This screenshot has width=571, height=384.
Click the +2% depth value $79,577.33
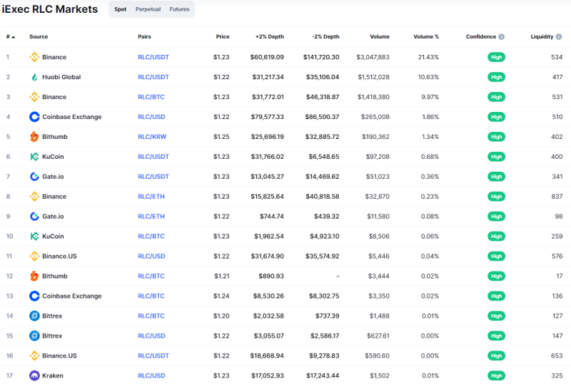[267, 117]
